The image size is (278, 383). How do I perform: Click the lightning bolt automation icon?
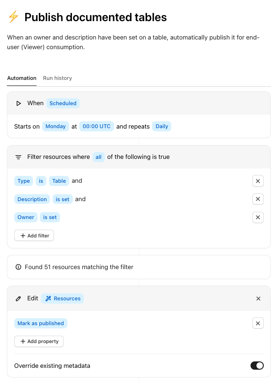[14, 17]
